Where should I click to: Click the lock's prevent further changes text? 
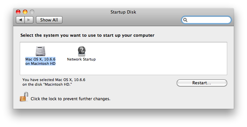70,99
